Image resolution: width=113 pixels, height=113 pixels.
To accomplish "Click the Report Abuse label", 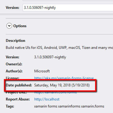I will [x=18, y=99].
